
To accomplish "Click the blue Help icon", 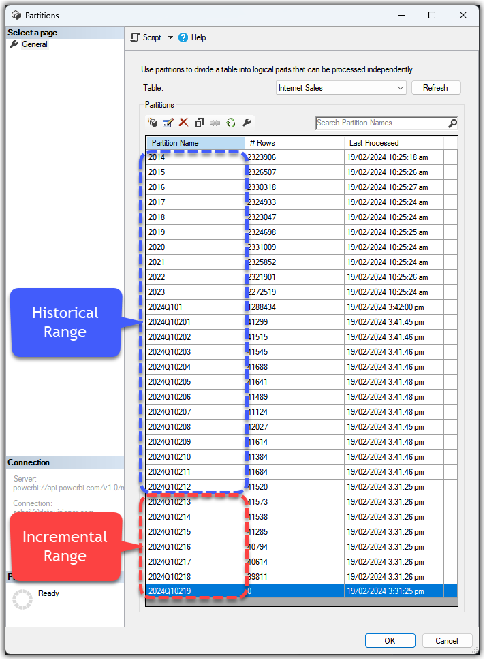I will click(x=183, y=37).
